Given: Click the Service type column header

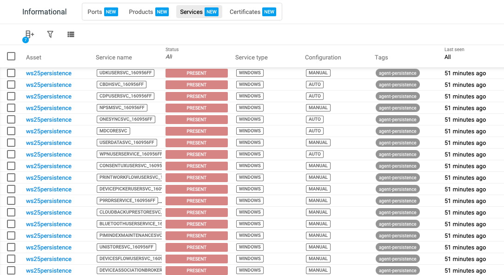Looking at the screenshot, I should pyautogui.click(x=252, y=58).
